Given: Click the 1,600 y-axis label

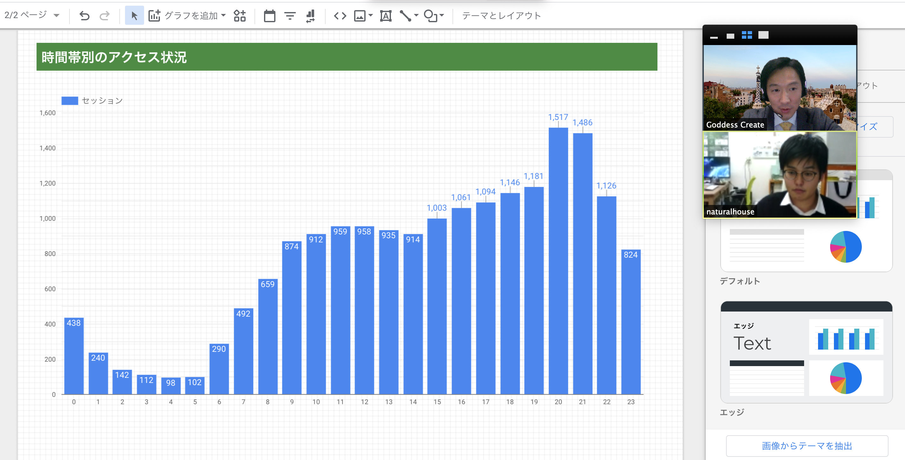Looking at the screenshot, I should coord(47,113).
